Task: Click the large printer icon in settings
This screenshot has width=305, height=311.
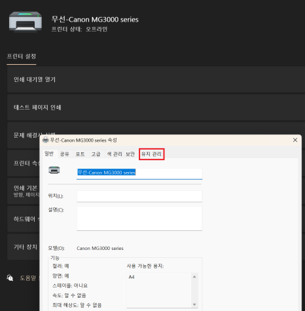Action: pos(26,22)
